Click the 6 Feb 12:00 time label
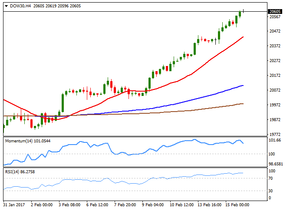The height and width of the screenshot is (211, 290). [97, 205]
